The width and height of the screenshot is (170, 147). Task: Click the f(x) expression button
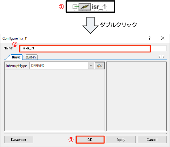pyautogui.click(x=100, y=66)
